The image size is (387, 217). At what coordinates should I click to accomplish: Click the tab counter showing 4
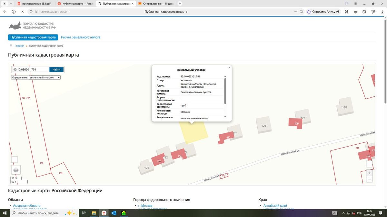[x=4, y=4]
